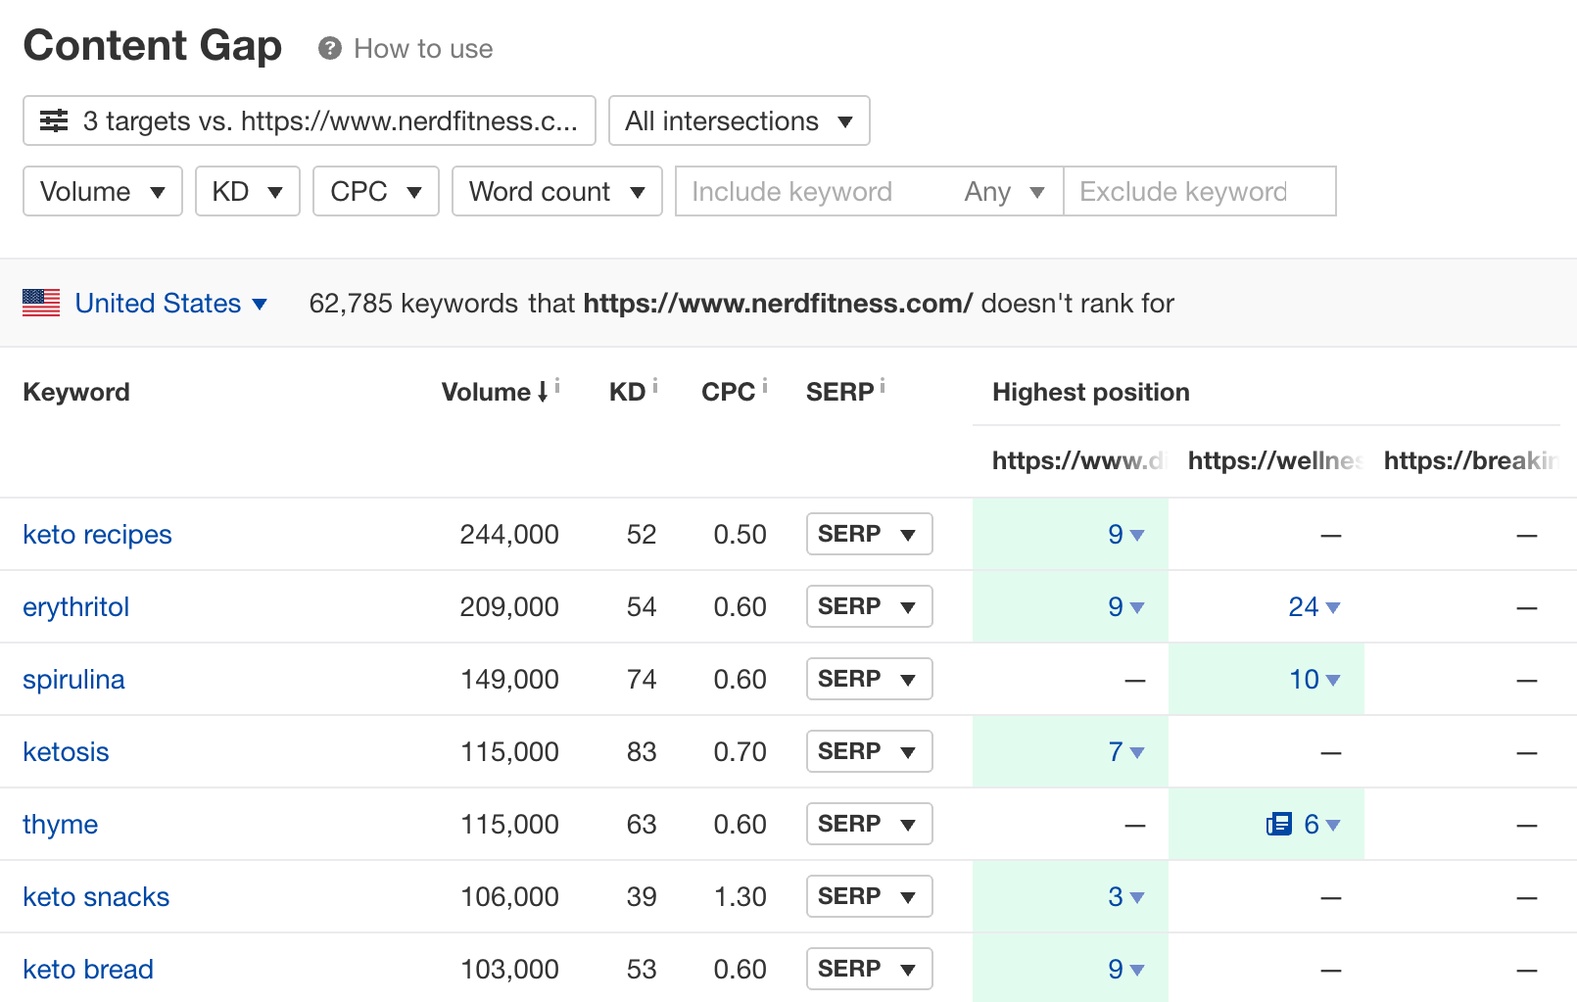This screenshot has height=1002, width=1577.
Task: Click the Exclude keyword input field
Action: click(x=1198, y=191)
